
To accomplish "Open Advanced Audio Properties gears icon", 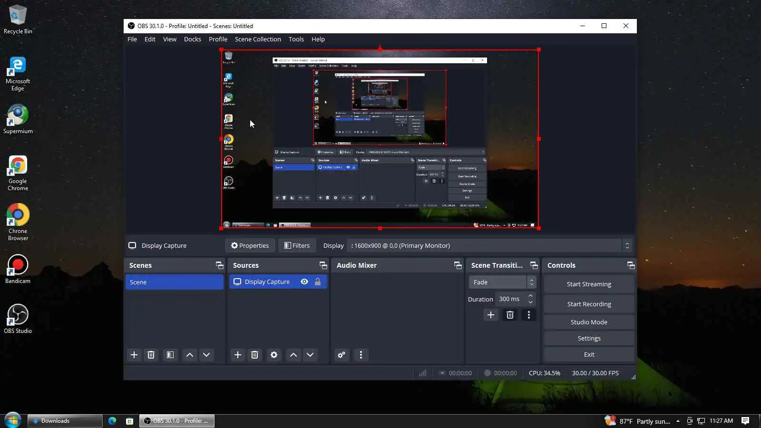I will point(341,355).
